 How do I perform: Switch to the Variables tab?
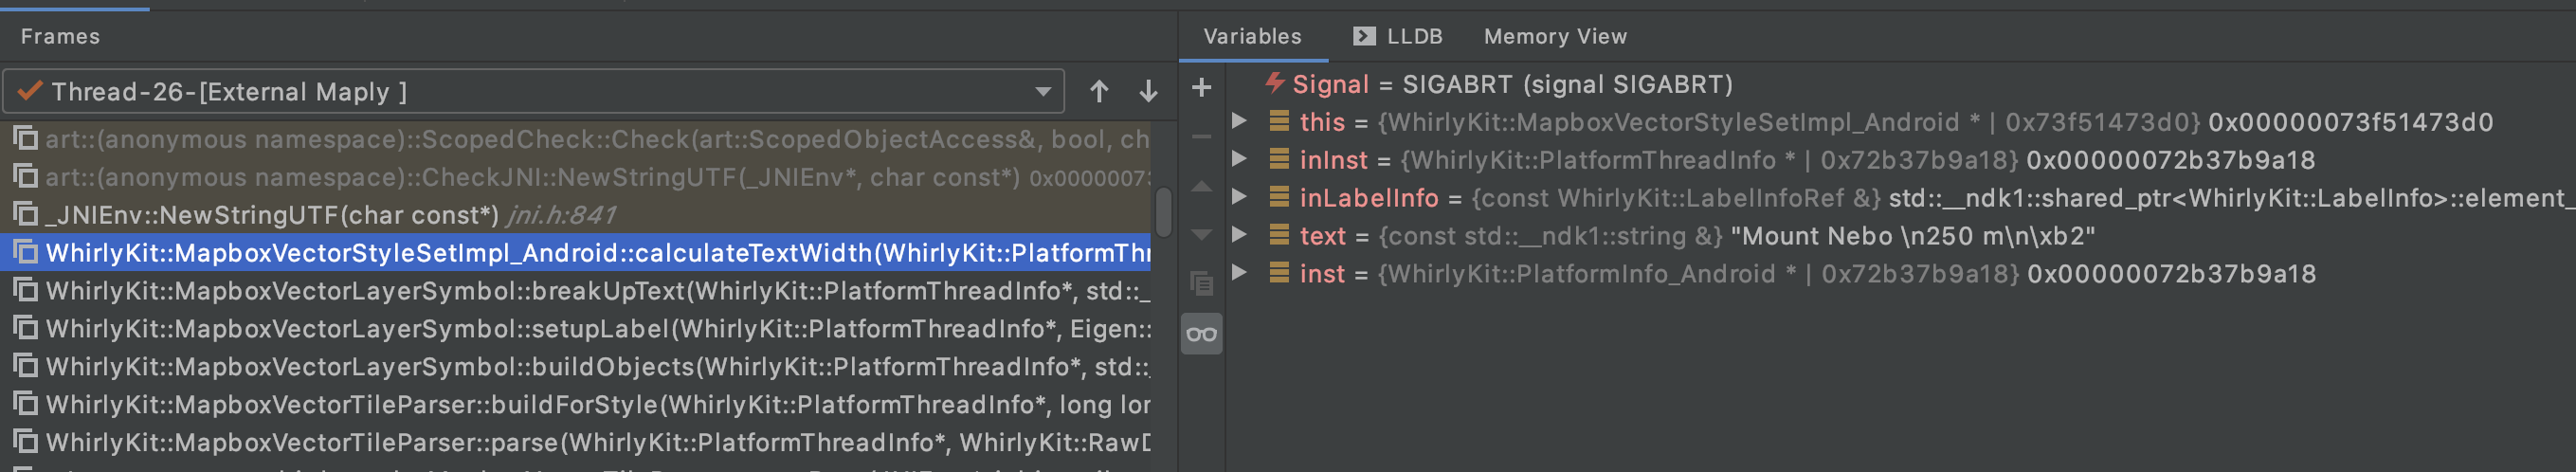pos(1252,36)
